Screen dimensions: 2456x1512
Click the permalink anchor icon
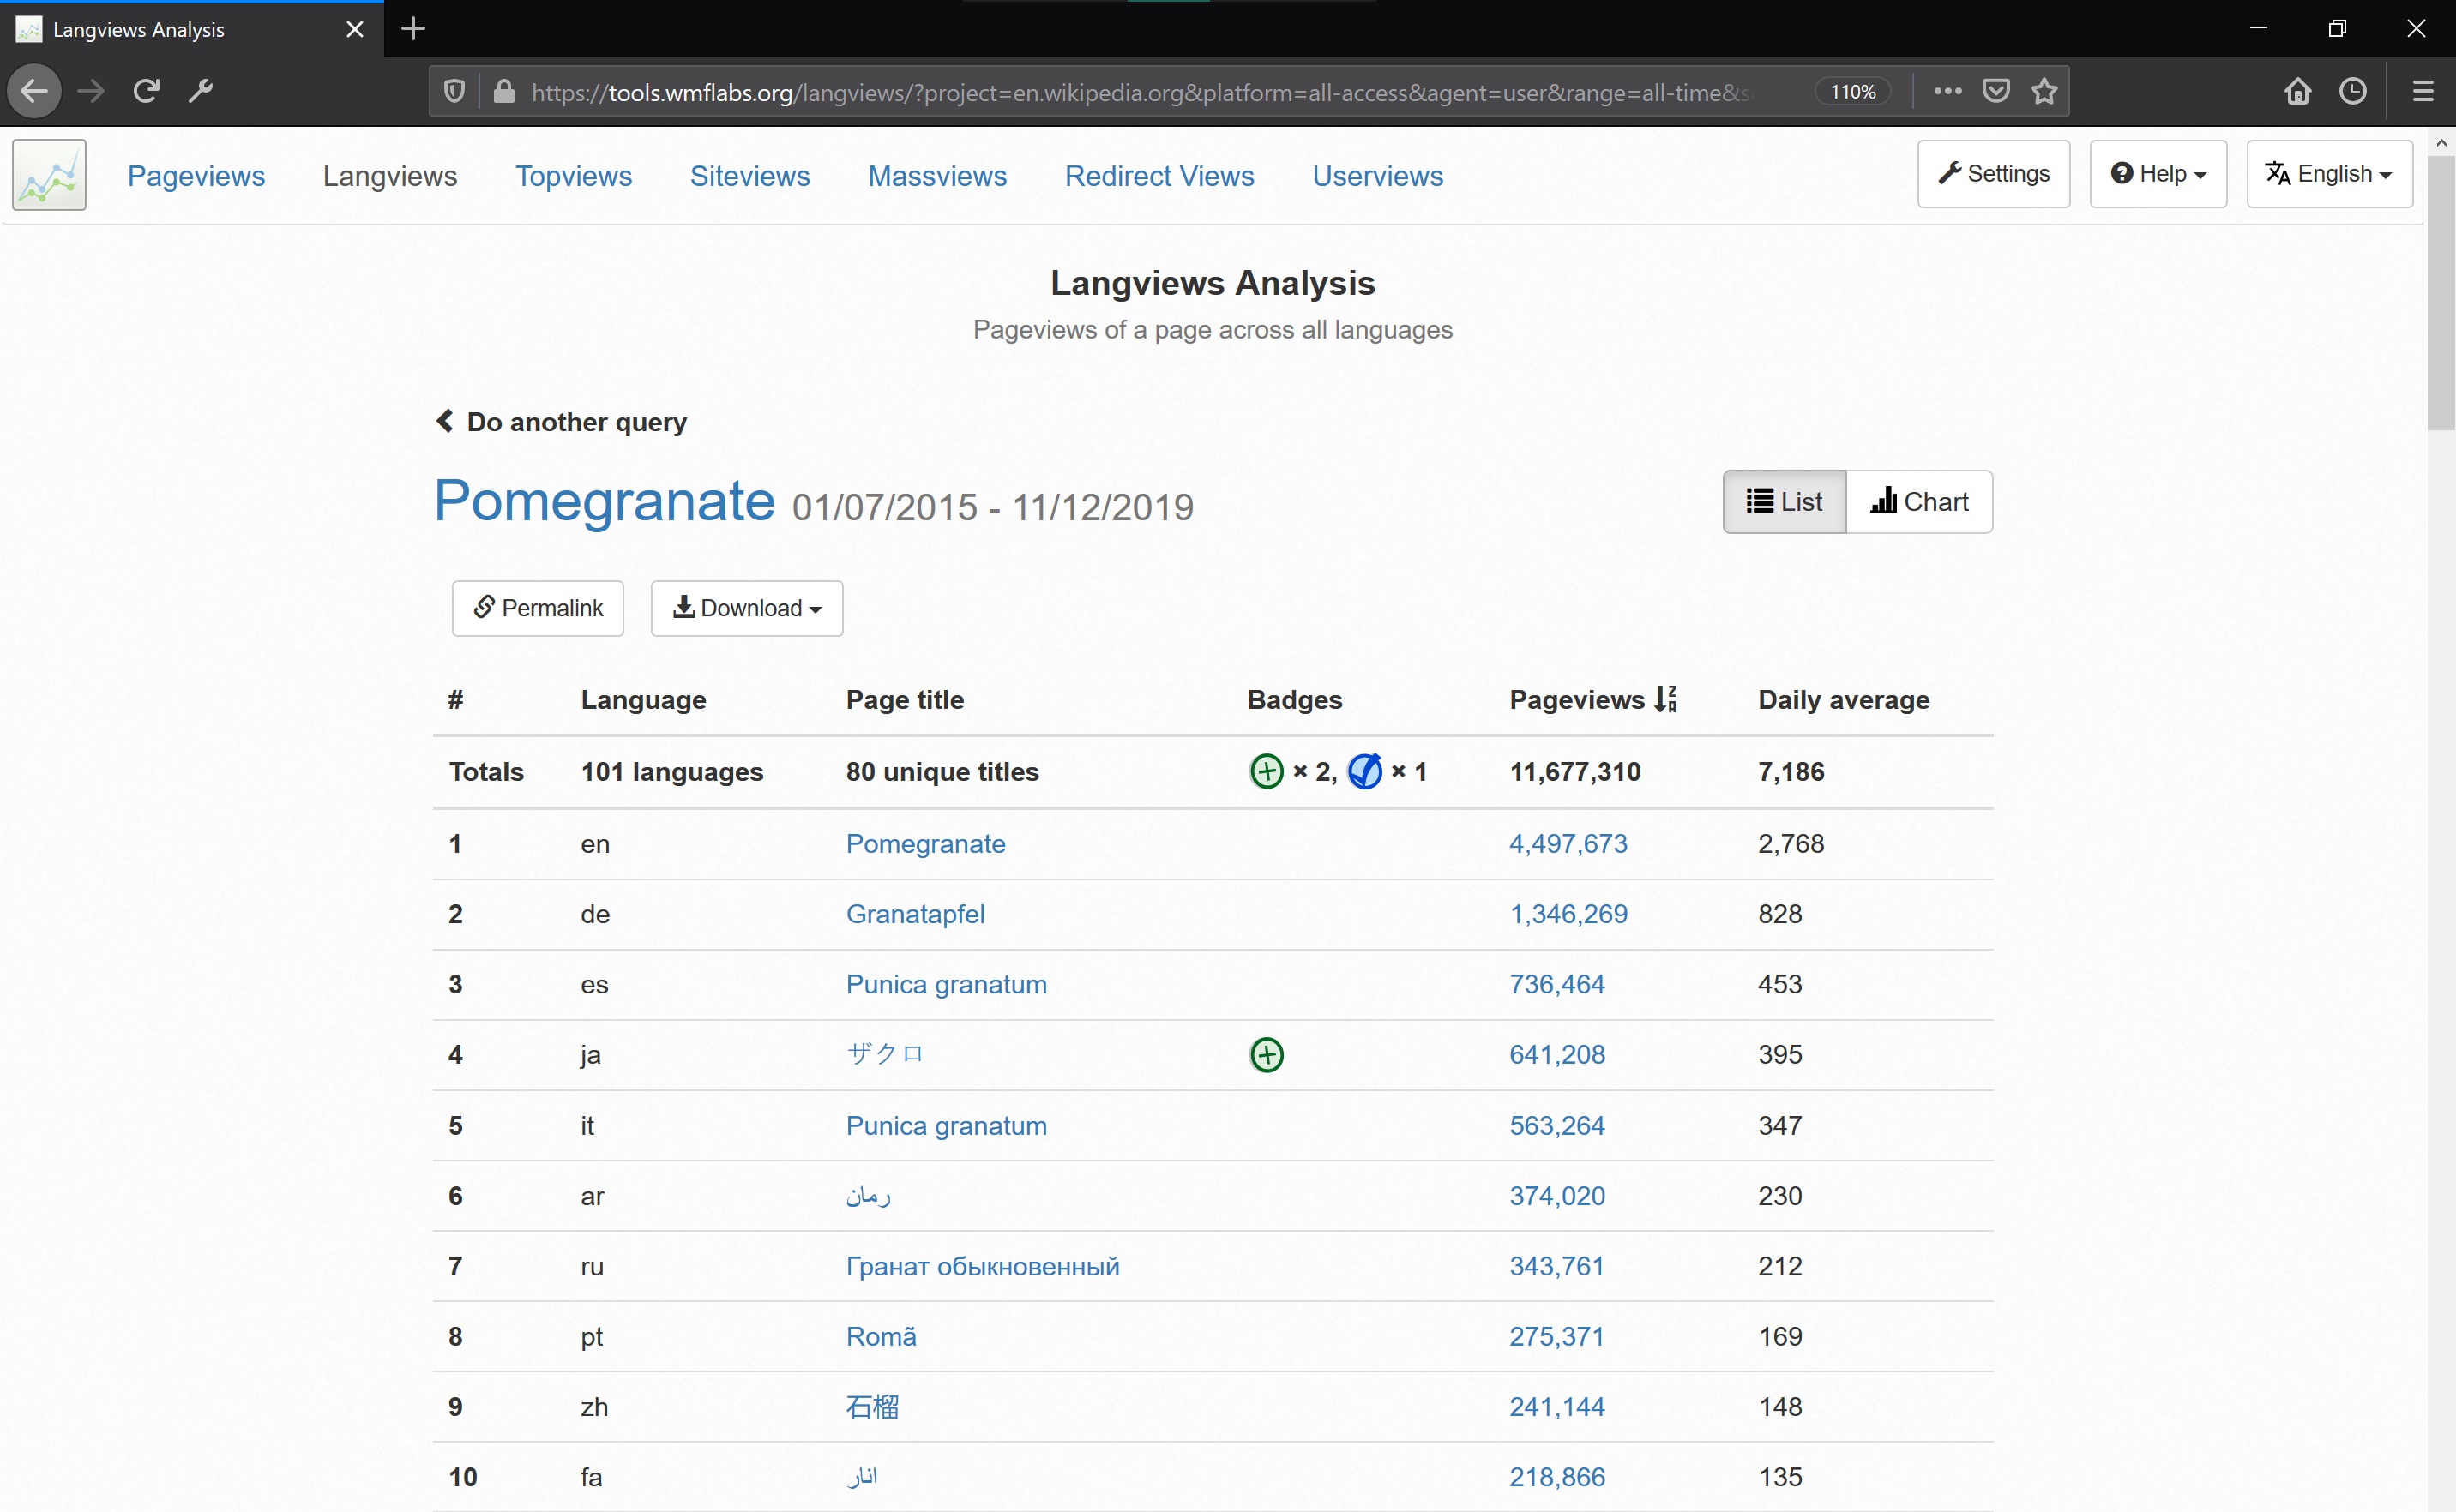point(485,607)
